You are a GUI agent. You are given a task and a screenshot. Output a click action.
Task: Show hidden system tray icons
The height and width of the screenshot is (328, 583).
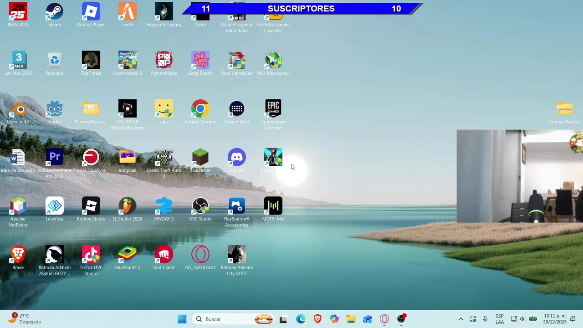tap(460, 319)
